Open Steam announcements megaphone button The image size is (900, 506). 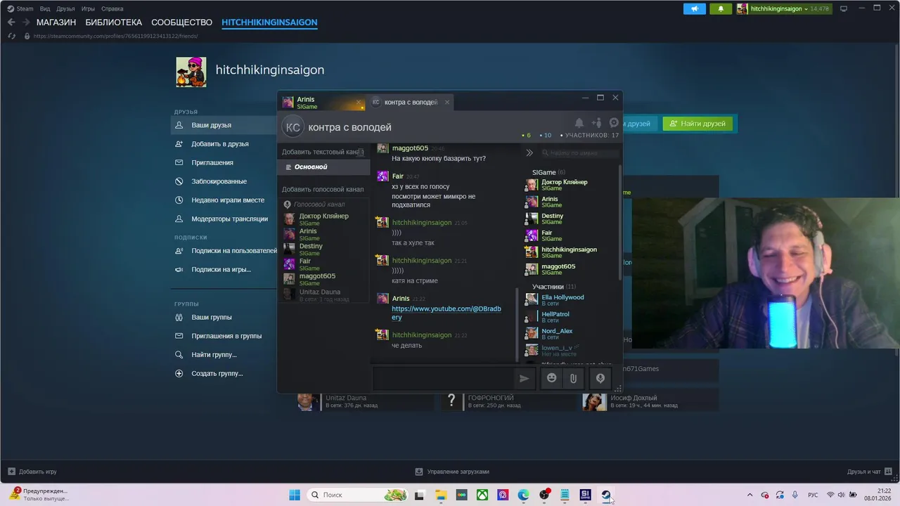pos(695,9)
